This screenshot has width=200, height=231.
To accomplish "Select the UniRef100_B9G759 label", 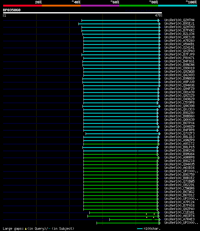I will click(179, 174).
